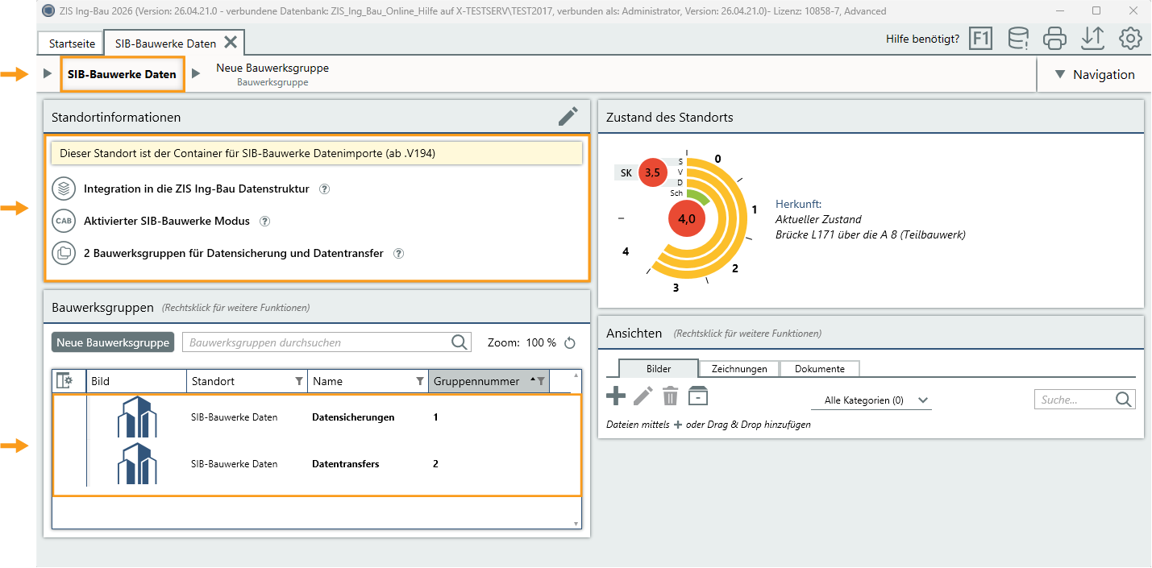Image resolution: width=1152 pixels, height=568 pixels.
Task: Open the F1 help icon
Action: (980, 38)
